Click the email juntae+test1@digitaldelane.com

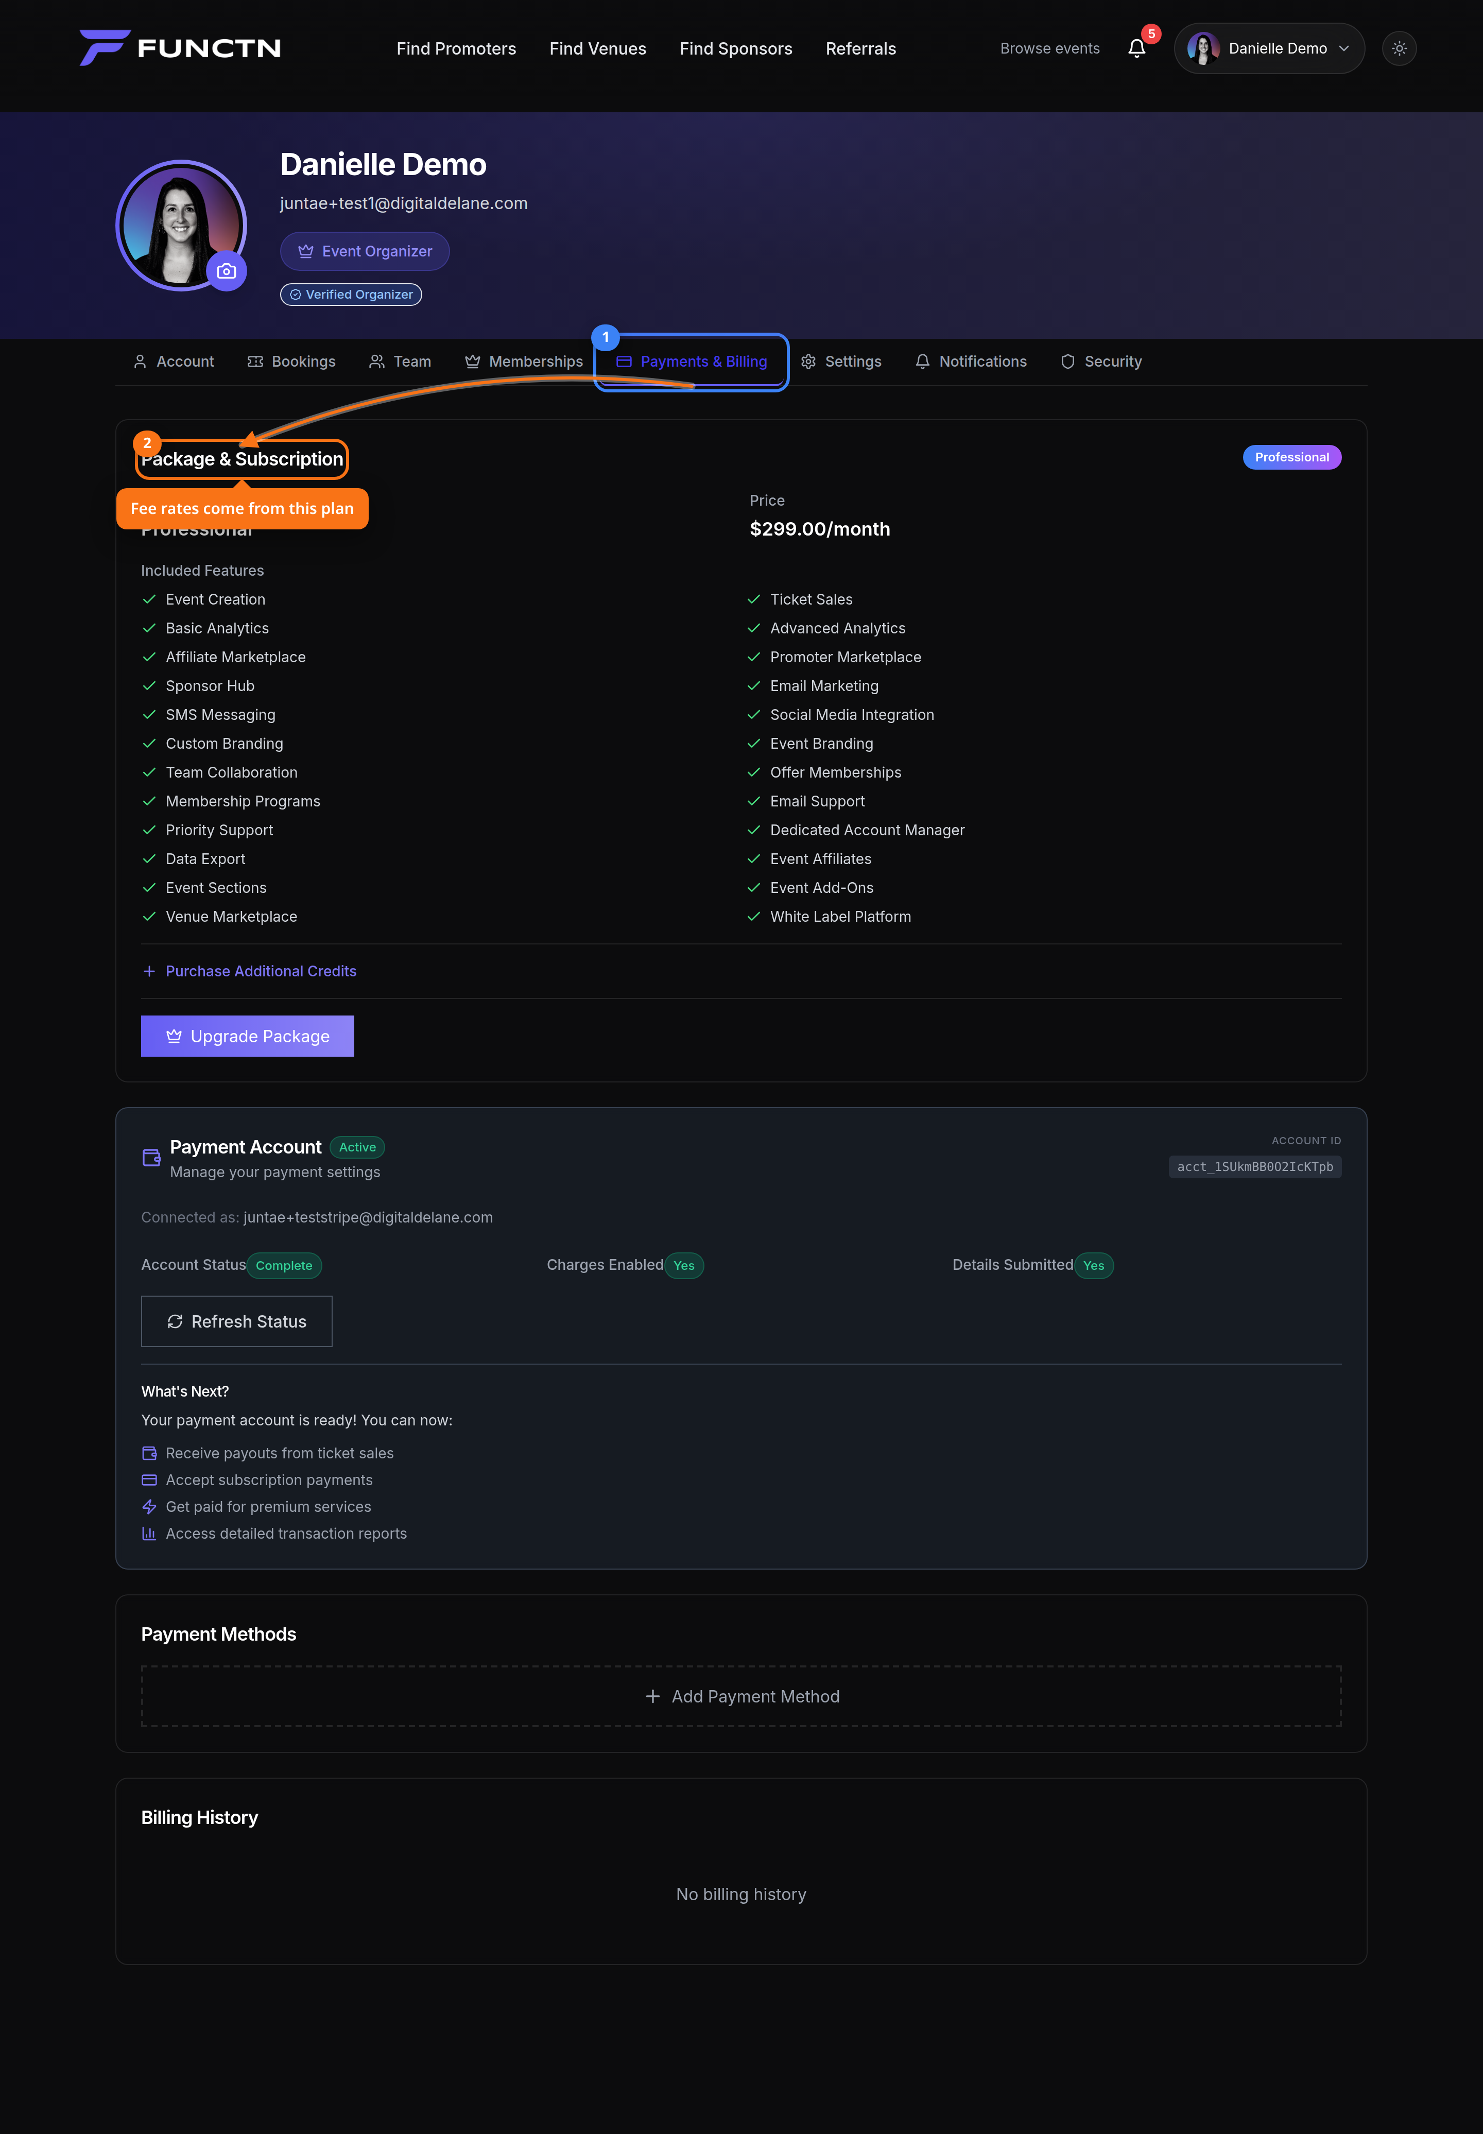click(403, 203)
